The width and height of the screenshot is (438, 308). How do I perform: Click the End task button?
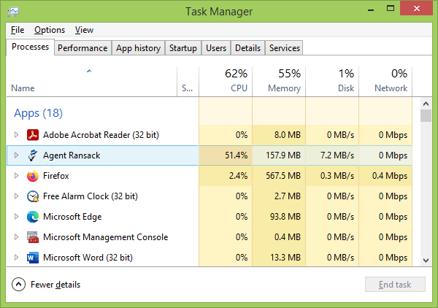point(395,285)
